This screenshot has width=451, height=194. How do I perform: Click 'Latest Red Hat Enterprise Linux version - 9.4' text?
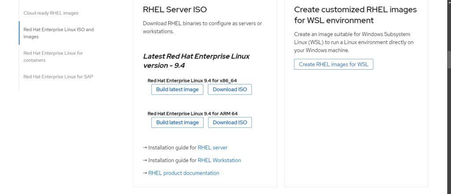coord(196,61)
